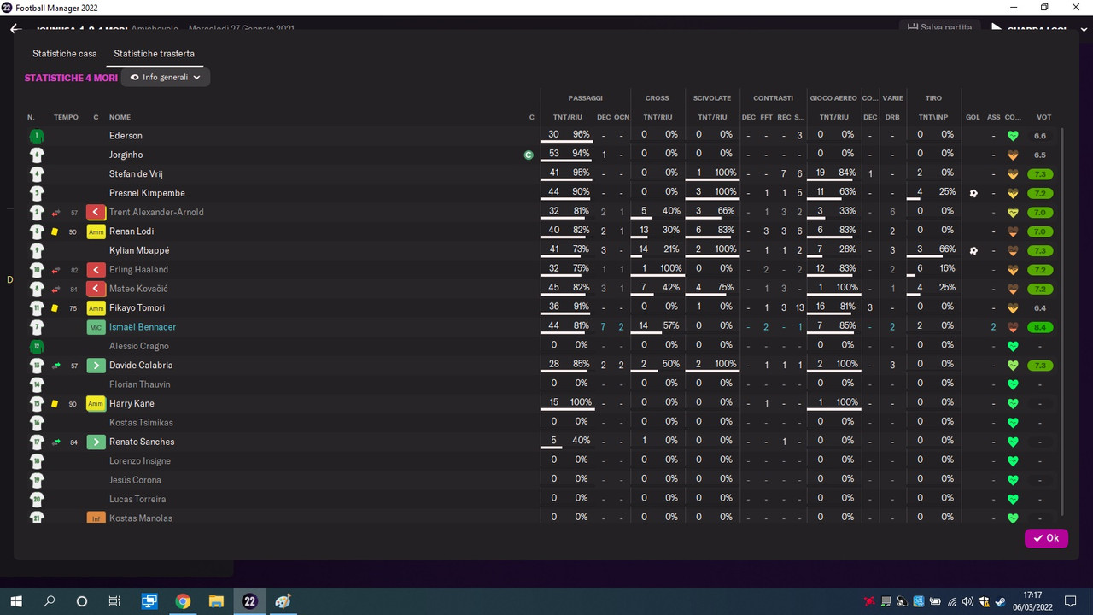Click the green substituted-on badge beside Davide Calabria

click(96, 366)
